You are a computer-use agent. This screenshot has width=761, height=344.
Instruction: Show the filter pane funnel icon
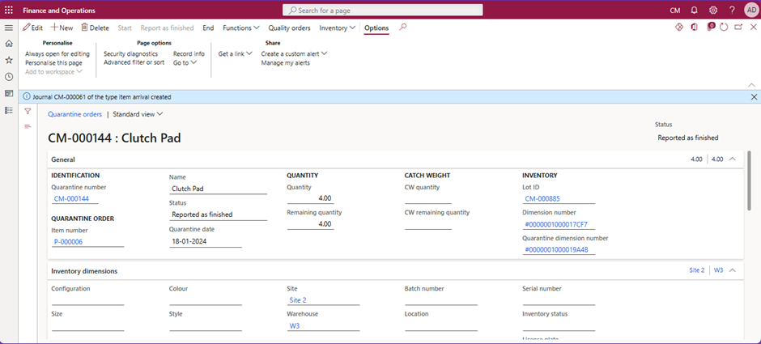(x=28, y=112)
